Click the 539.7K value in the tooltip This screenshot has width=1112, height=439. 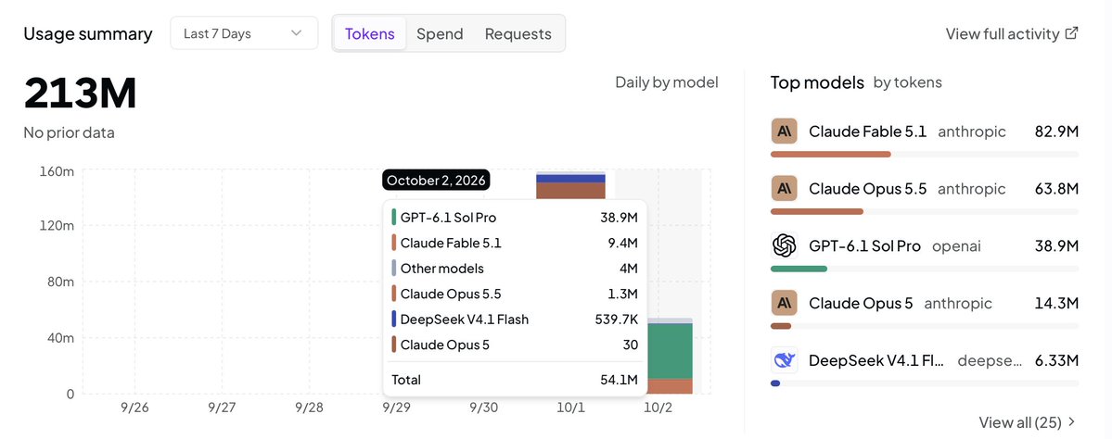(x=616, y=320)
